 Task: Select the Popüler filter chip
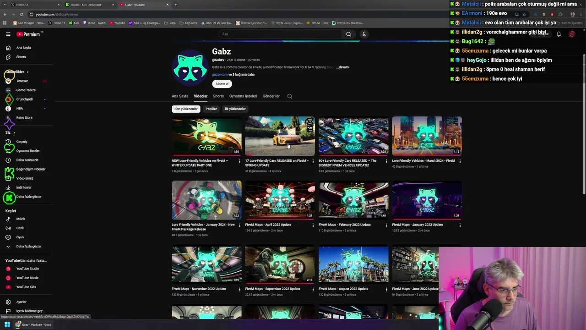coord(211,109)
